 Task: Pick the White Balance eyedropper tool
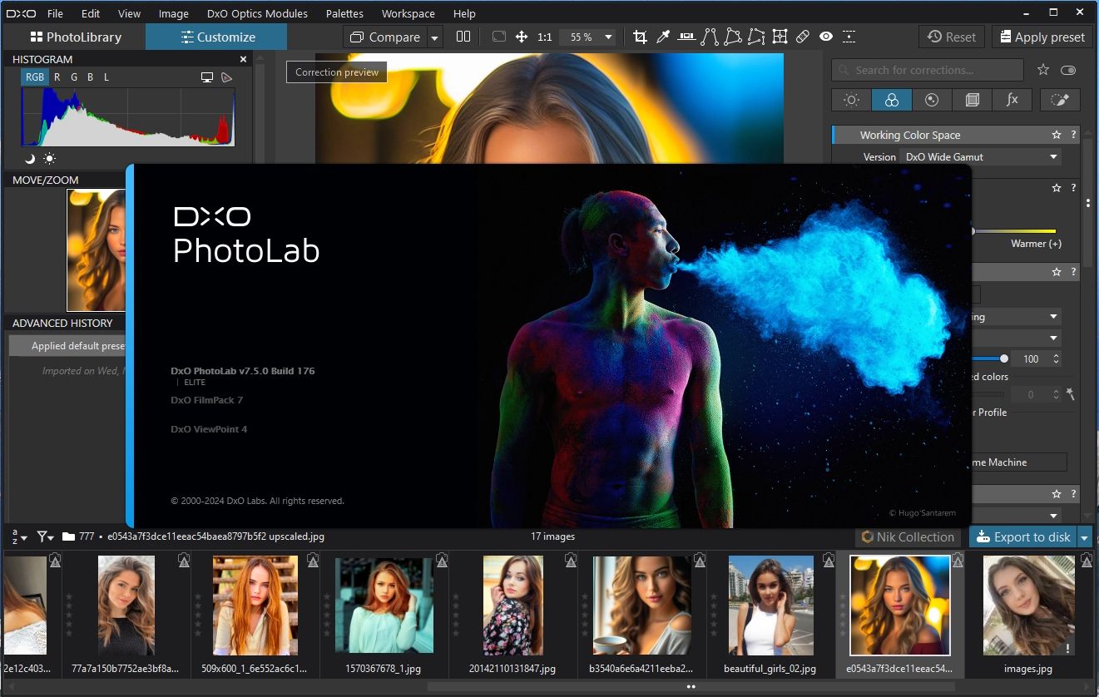point(663,37)
